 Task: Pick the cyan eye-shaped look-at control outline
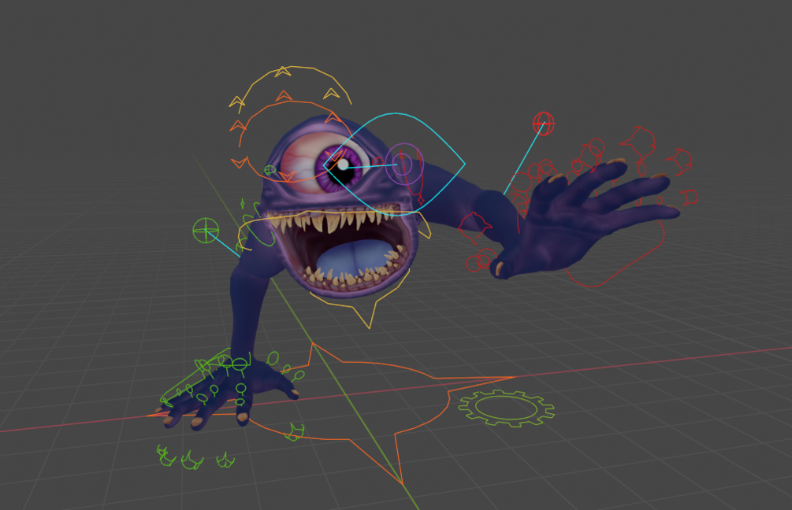(x=395, y=164)
